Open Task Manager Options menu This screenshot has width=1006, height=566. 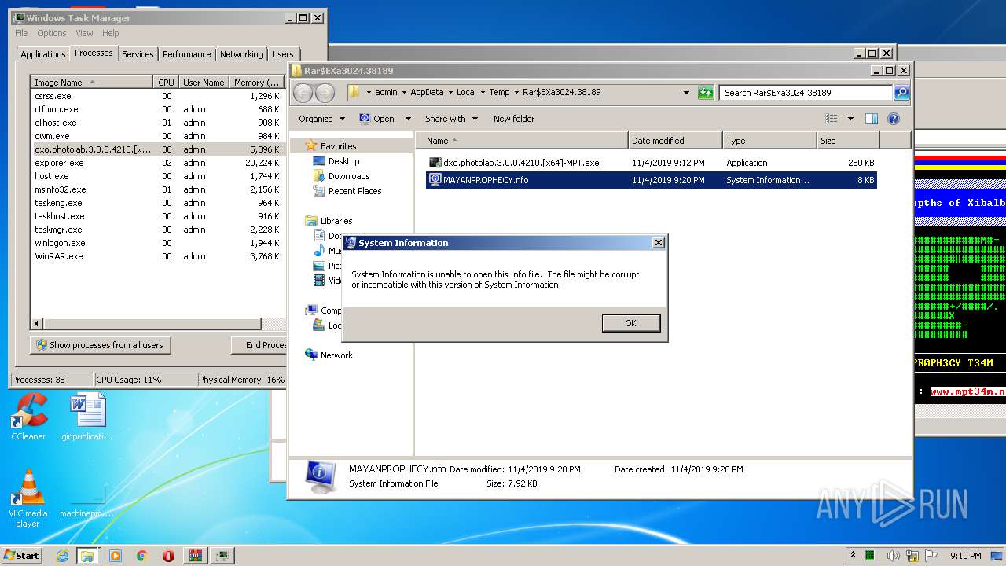(52, 33)
